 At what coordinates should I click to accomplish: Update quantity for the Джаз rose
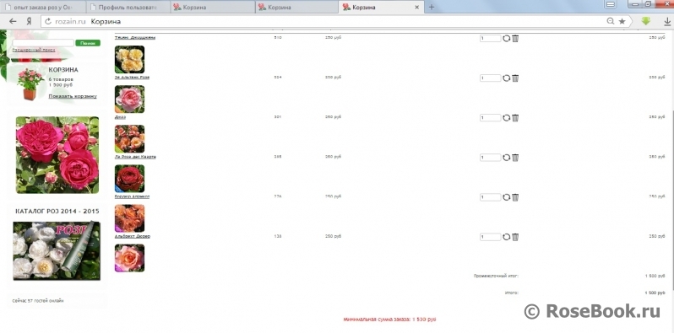pos(507,117)
